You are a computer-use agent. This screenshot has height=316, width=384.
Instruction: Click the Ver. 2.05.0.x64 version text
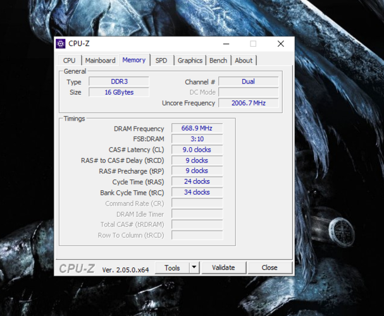pyautogui.click(x=125, y=270)
